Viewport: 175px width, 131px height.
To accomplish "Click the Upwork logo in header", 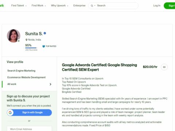I will click(x=2, y=5).
